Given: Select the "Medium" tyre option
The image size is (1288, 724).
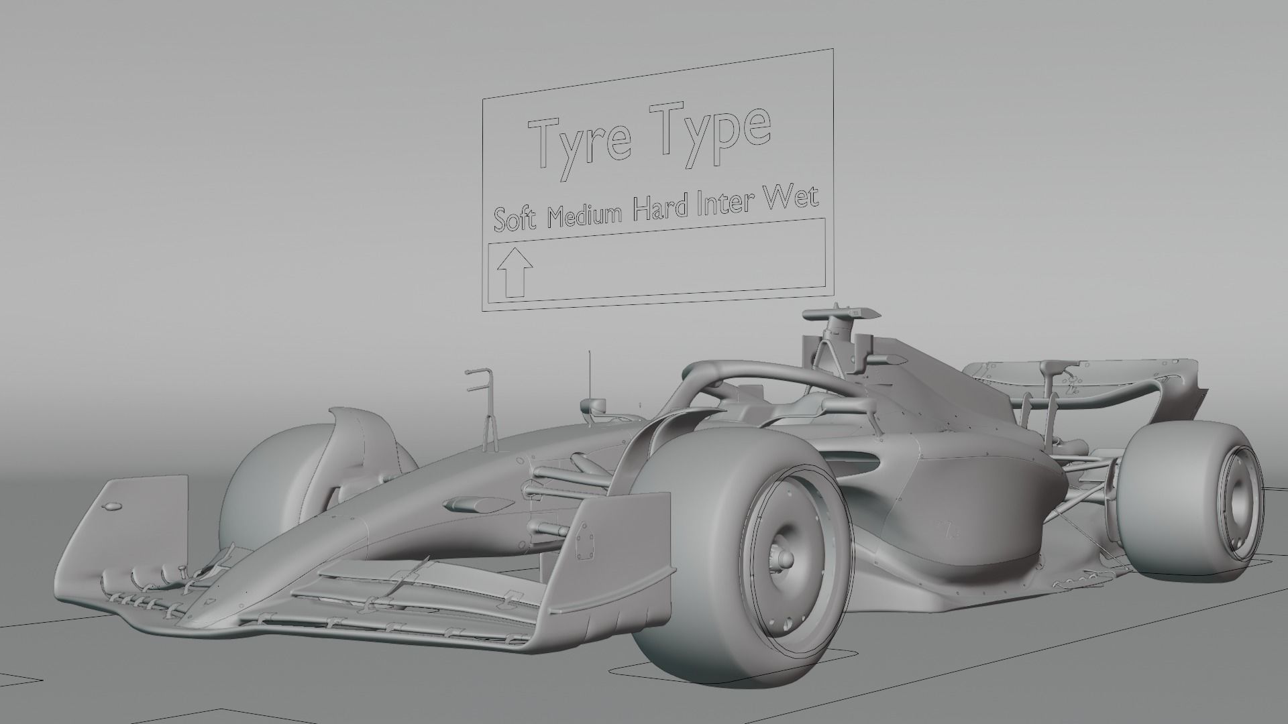Looking at the screenshot, I should pos(584,215).
